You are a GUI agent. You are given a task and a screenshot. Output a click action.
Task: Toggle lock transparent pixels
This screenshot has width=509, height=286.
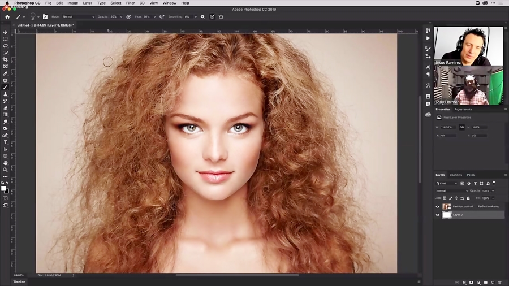(445, 198)
